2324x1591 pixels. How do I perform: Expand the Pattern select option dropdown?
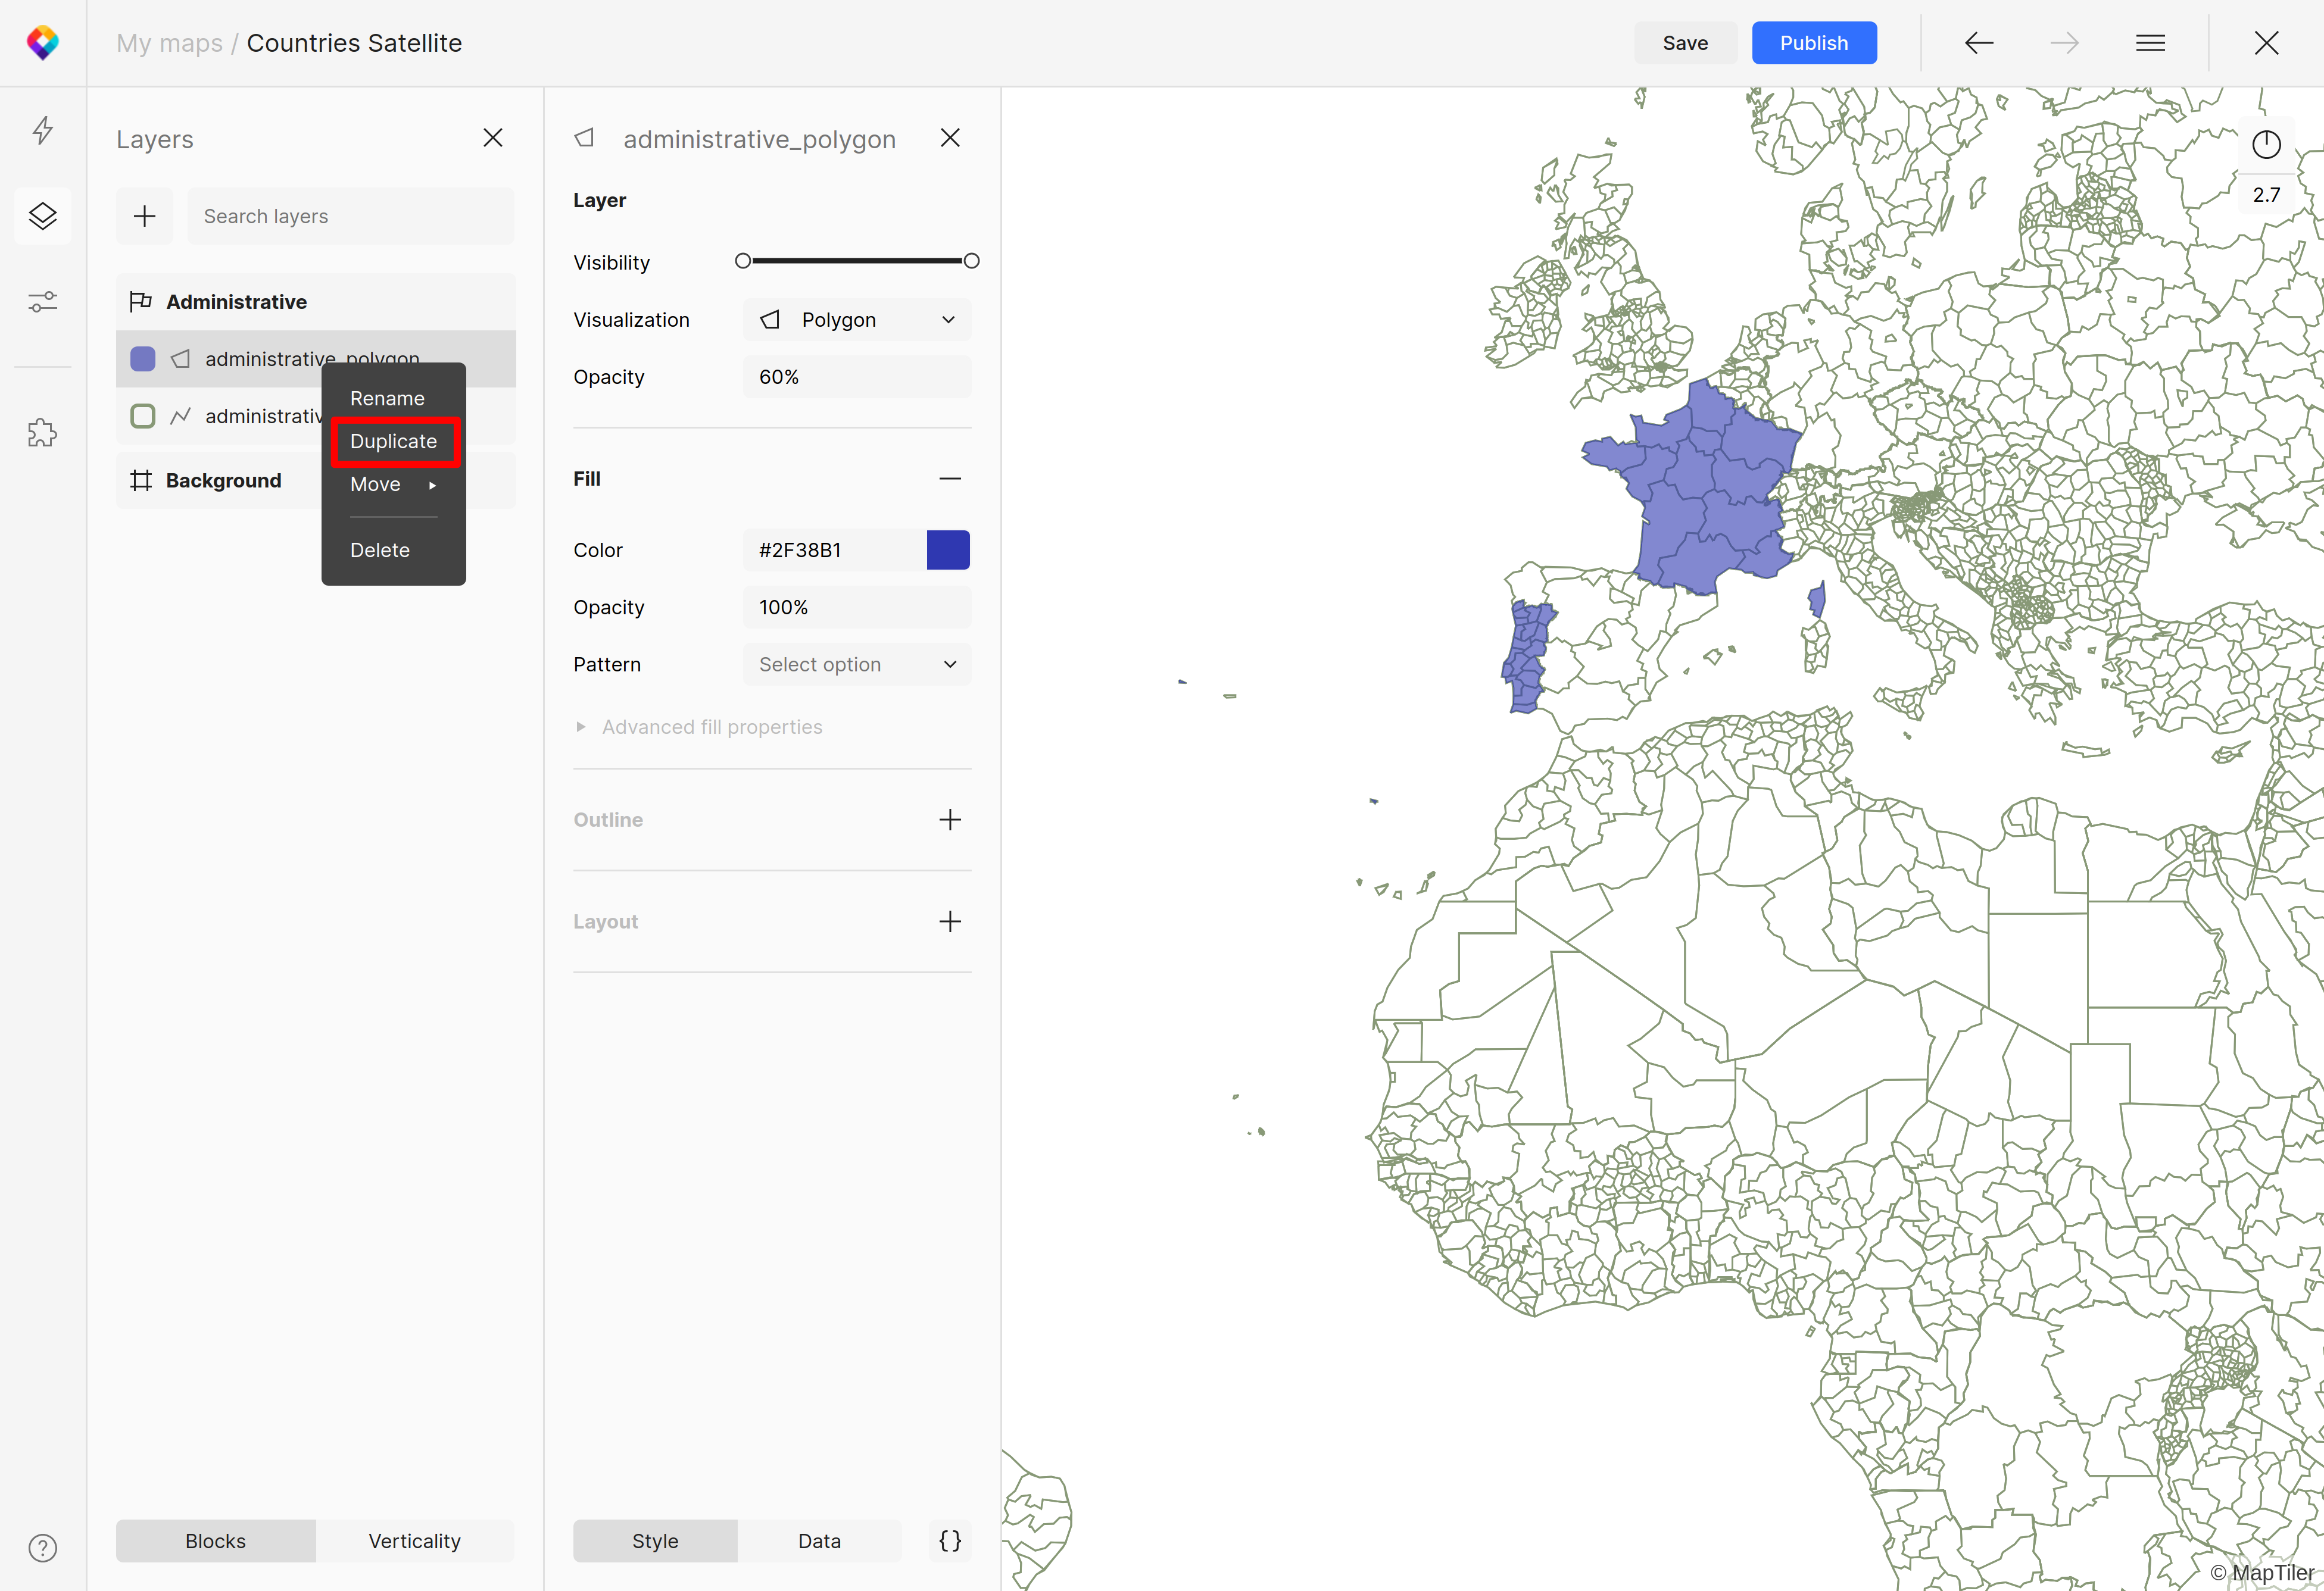point(856,664)
